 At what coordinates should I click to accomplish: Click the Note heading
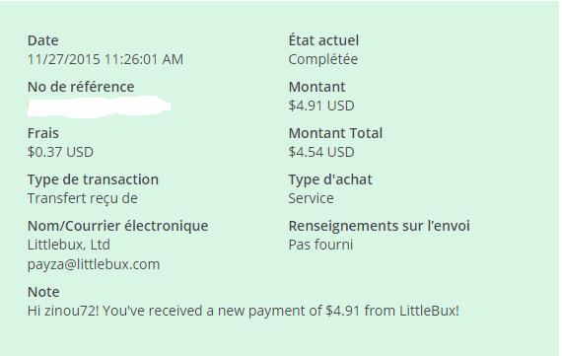click(43, 292)
